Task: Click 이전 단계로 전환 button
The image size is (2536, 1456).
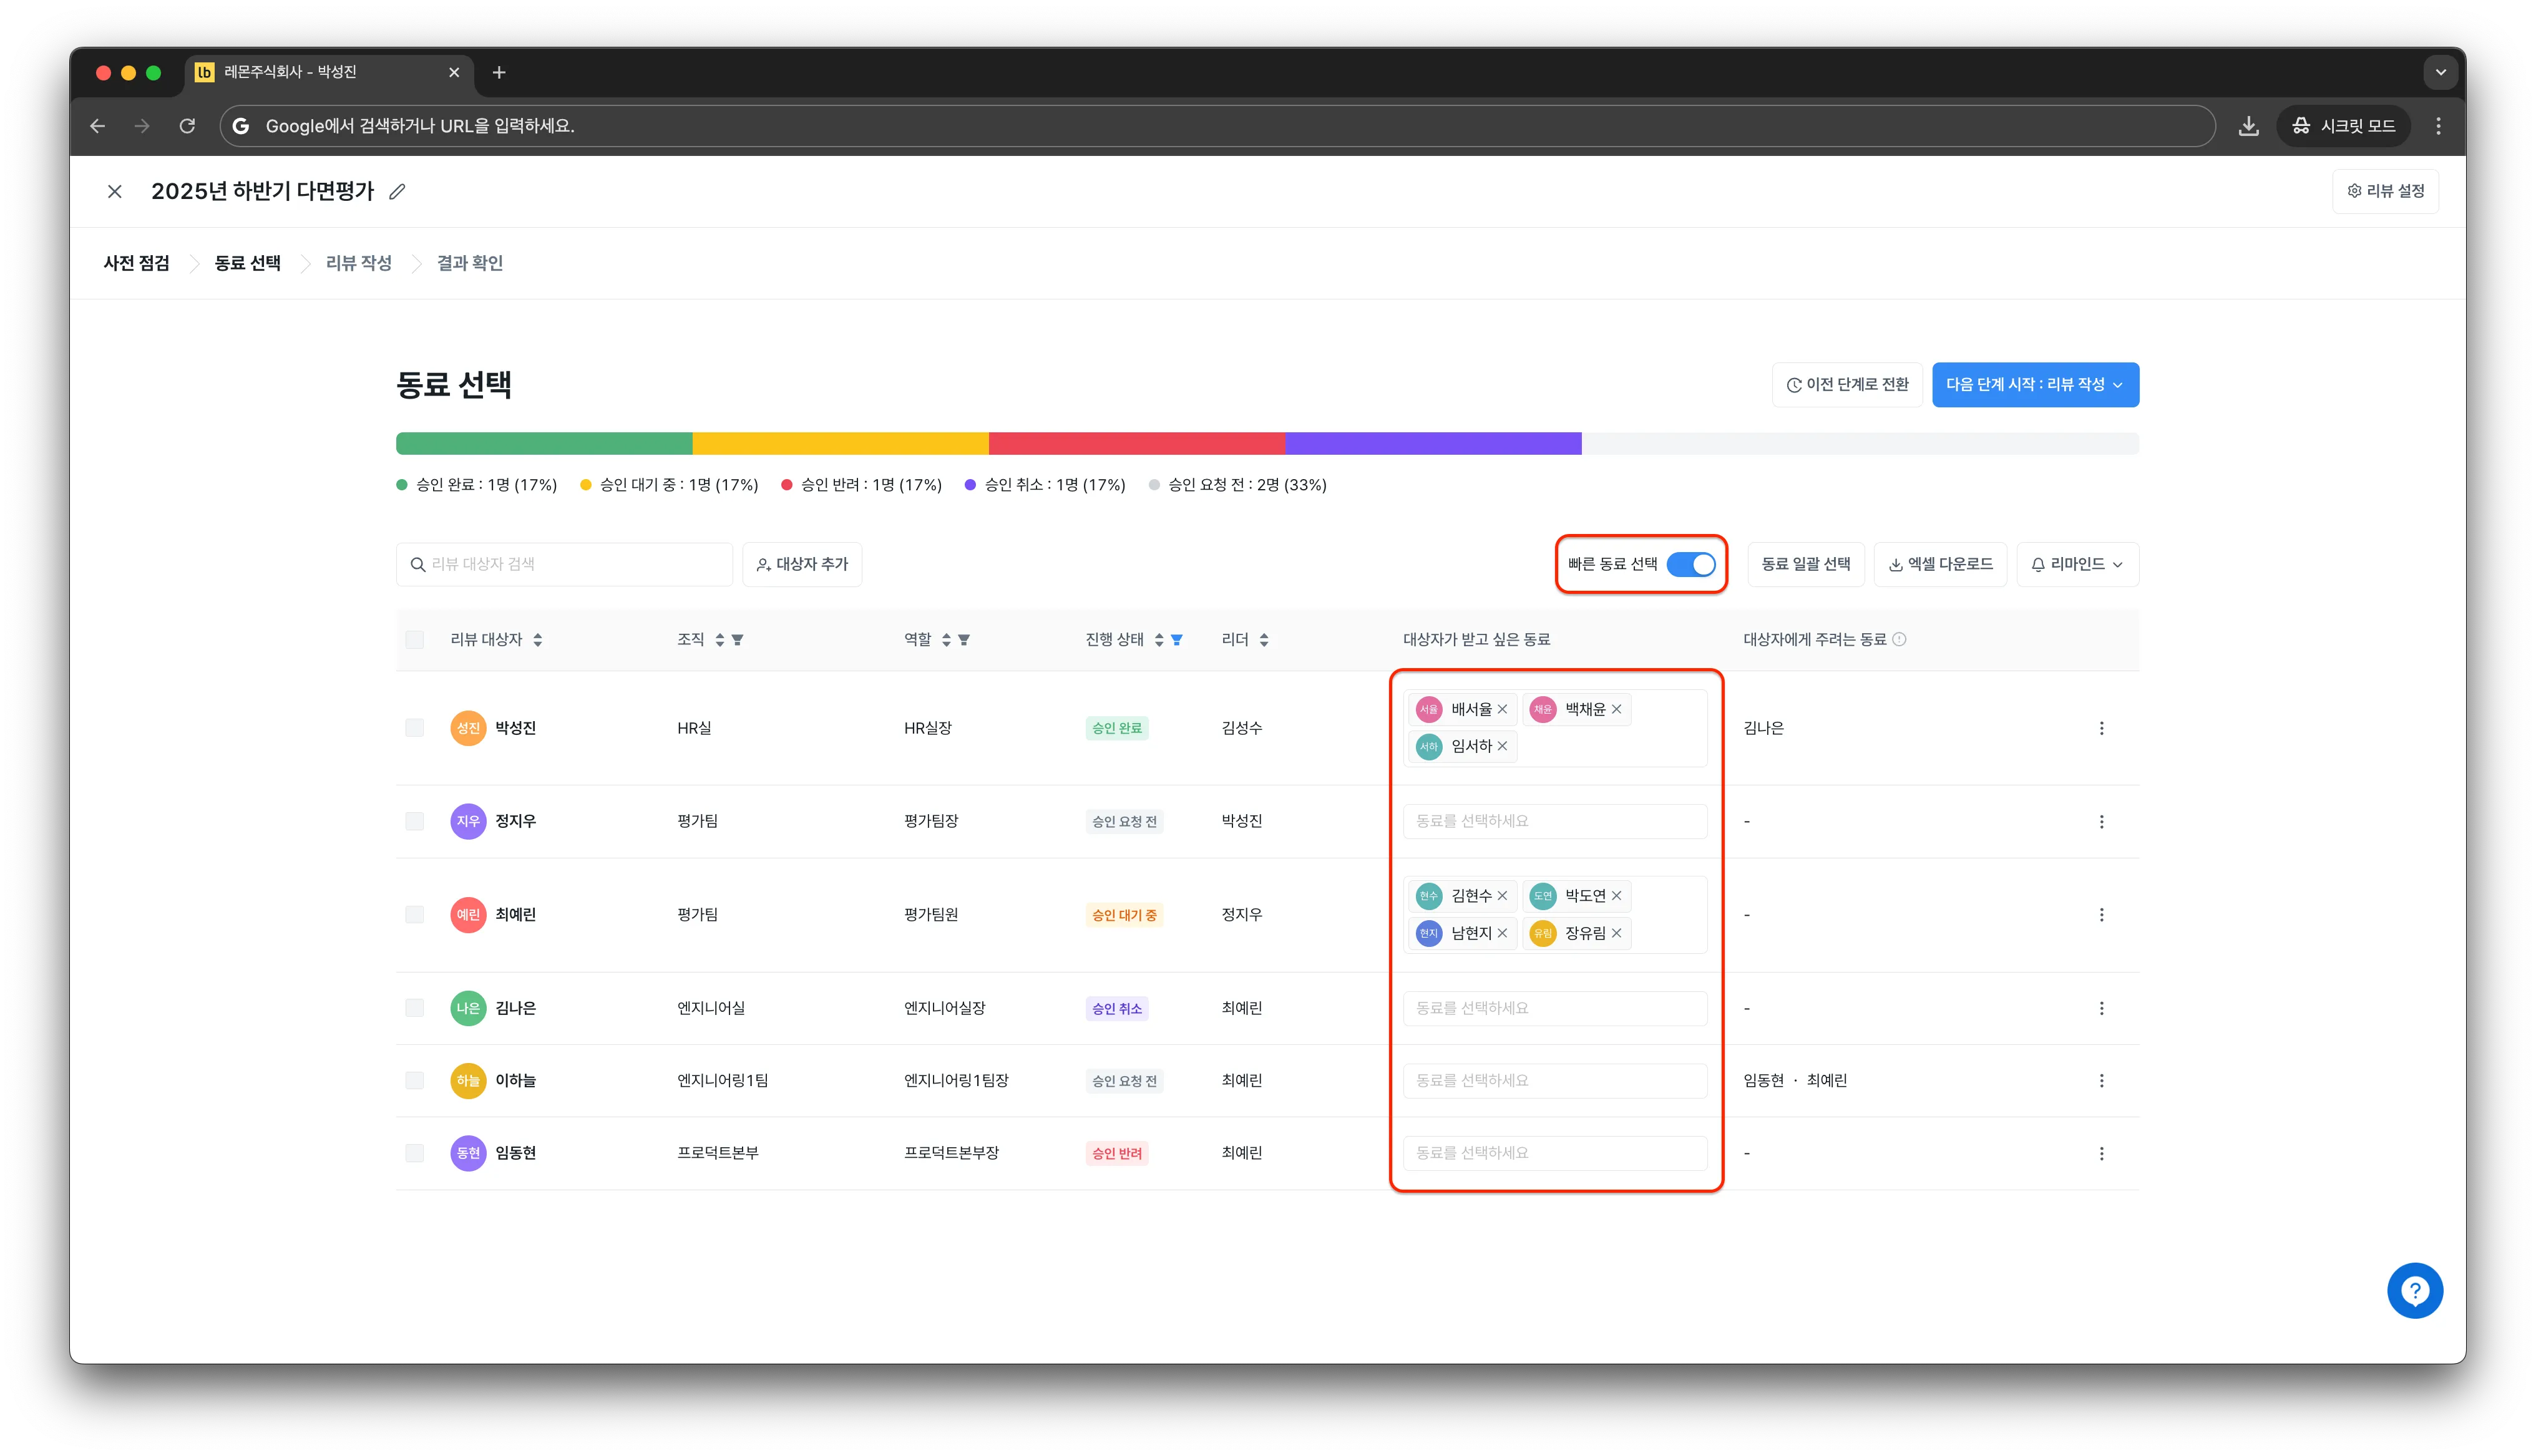Action: (1847, 385)
